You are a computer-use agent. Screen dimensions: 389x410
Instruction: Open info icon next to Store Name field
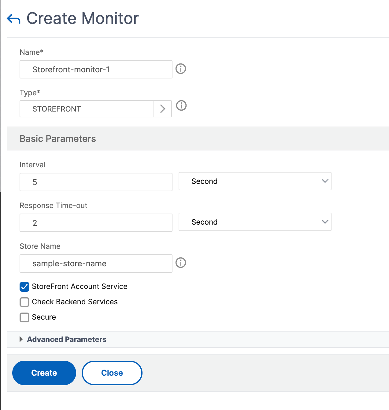pyautogui.click(x=181, y=263)
